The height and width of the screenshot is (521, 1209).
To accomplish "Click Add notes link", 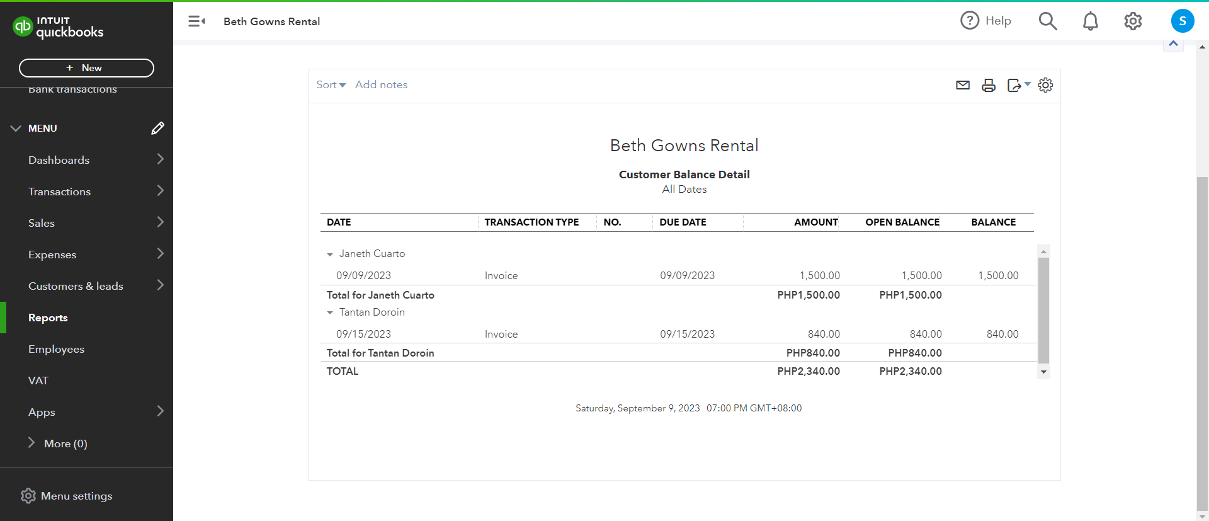I will pos(381,84).
